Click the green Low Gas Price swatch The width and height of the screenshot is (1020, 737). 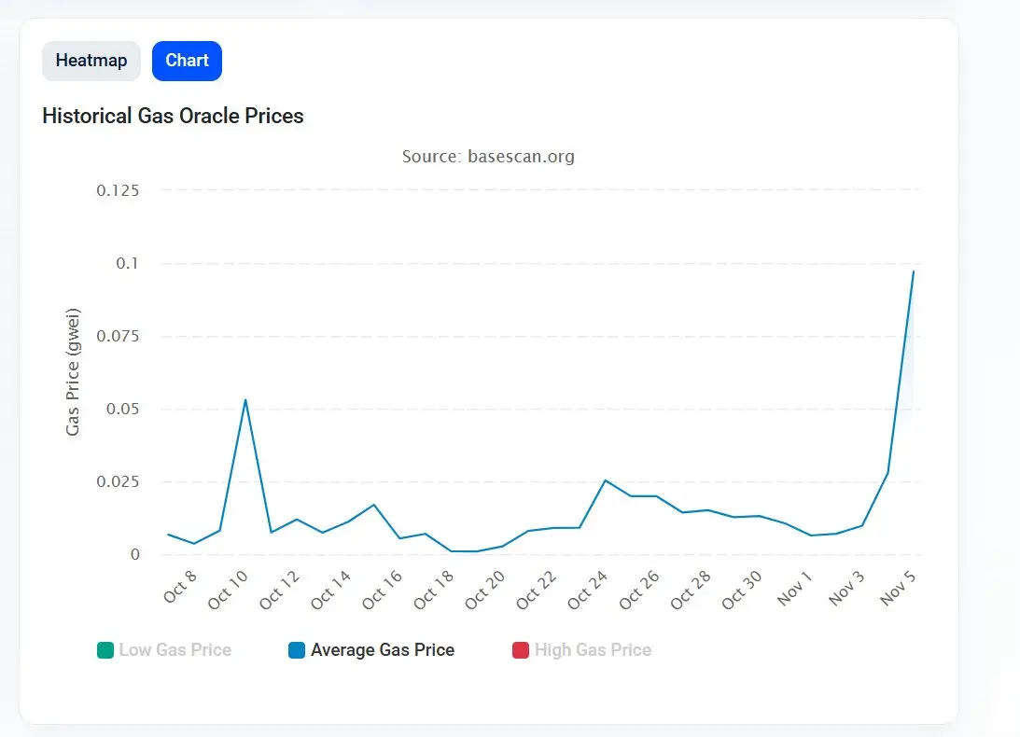click(x=105, y=650)
